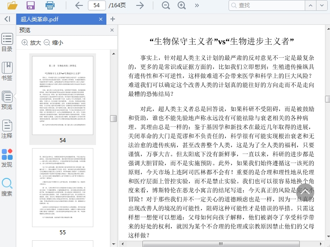Click 放大 to enlarge thumbnails
Image resolution: width=330 pixels, height=247 pixels.
31,43
